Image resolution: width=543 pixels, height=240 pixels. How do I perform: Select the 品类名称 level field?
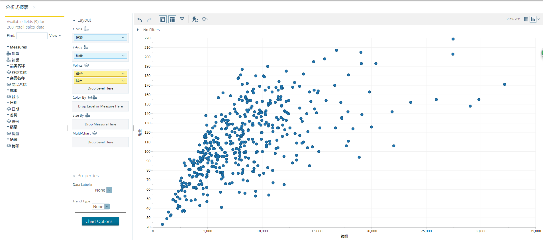click(x=17, y=72)
